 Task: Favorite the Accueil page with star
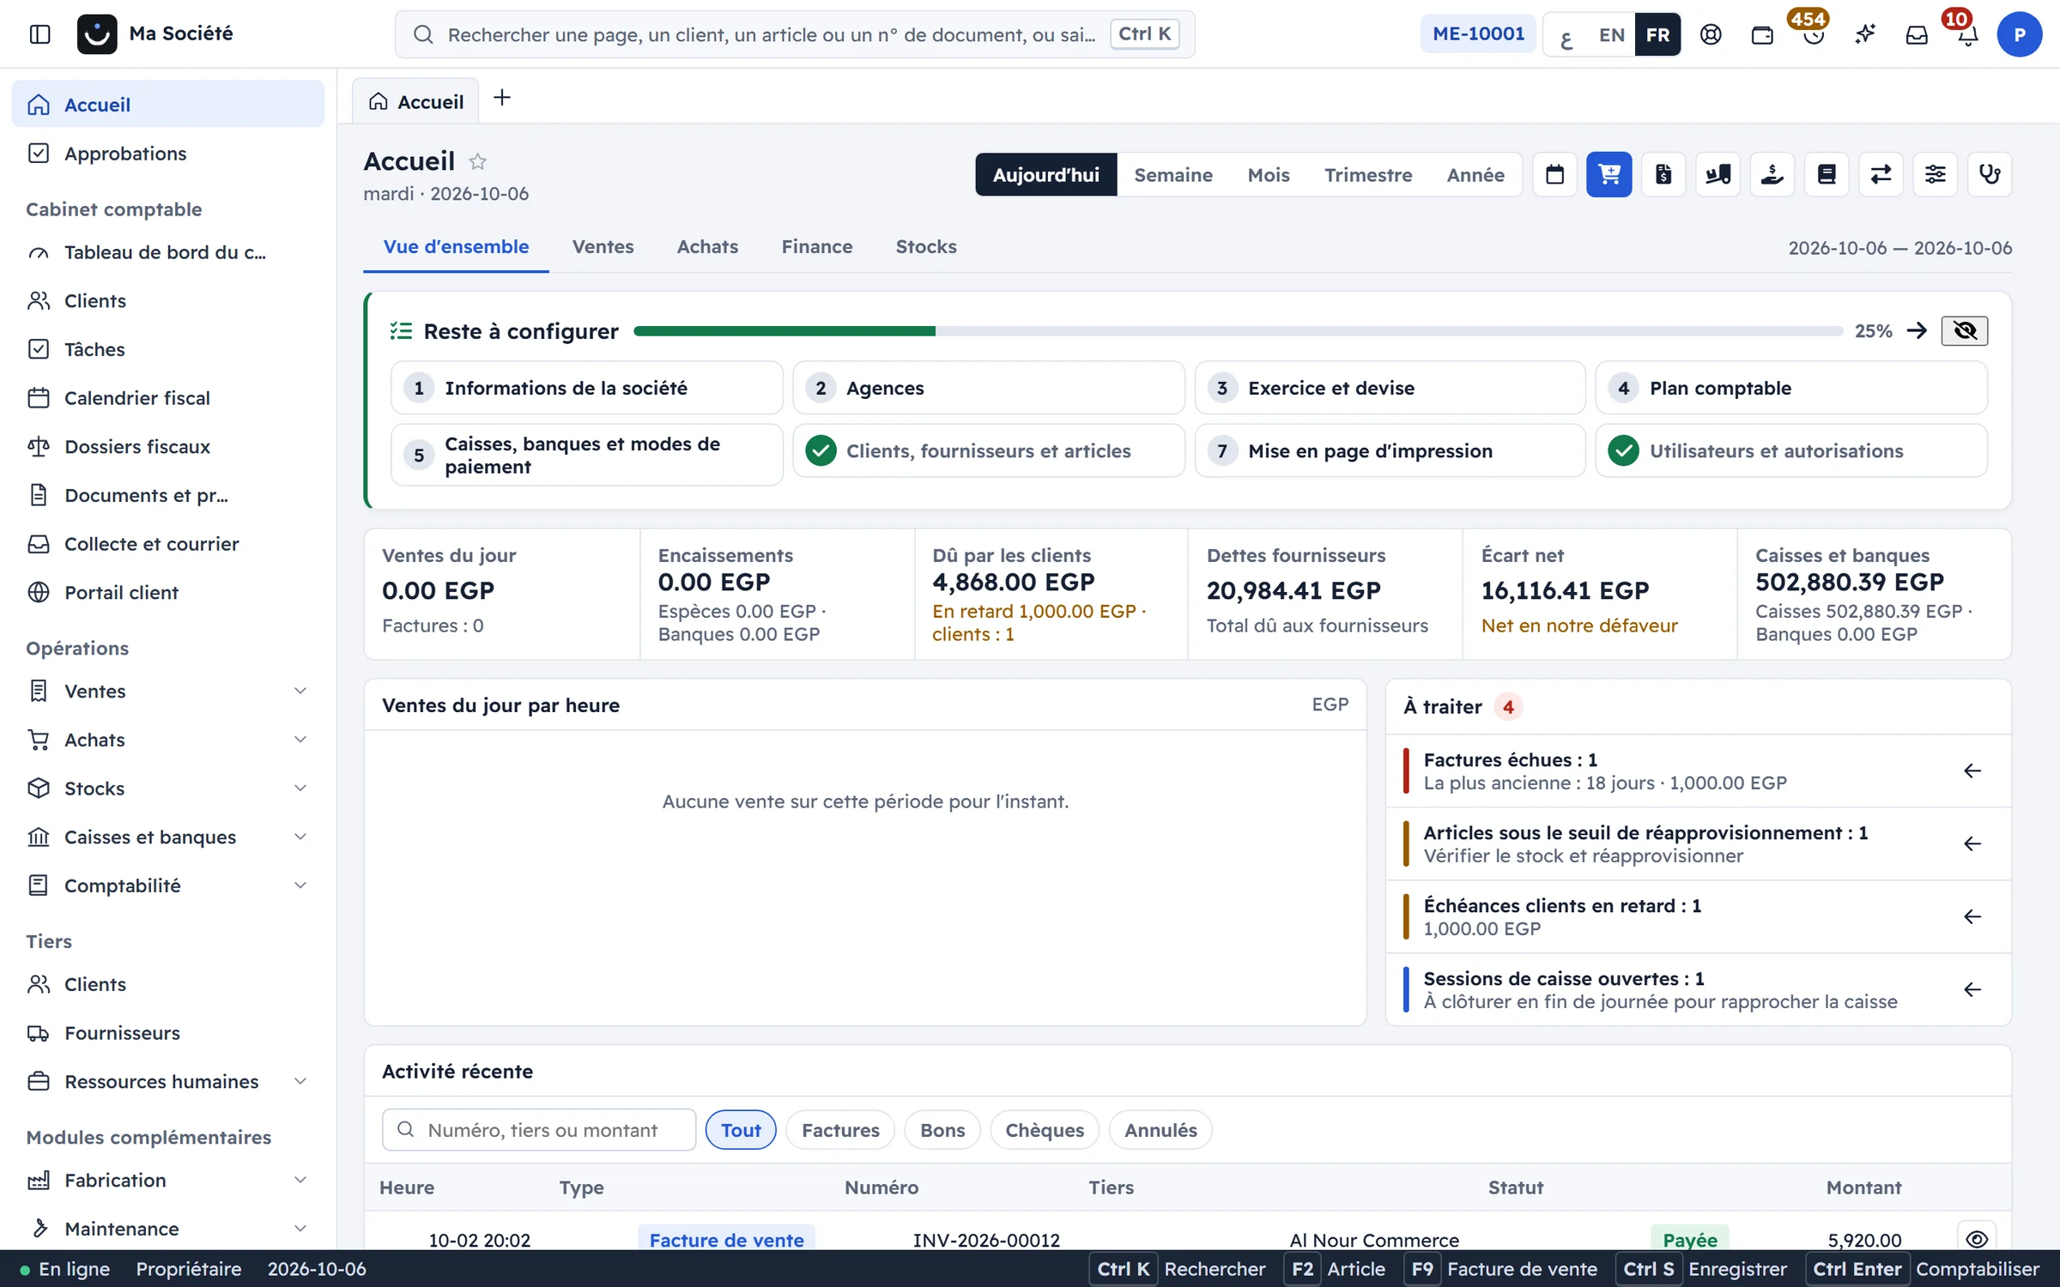478,161
